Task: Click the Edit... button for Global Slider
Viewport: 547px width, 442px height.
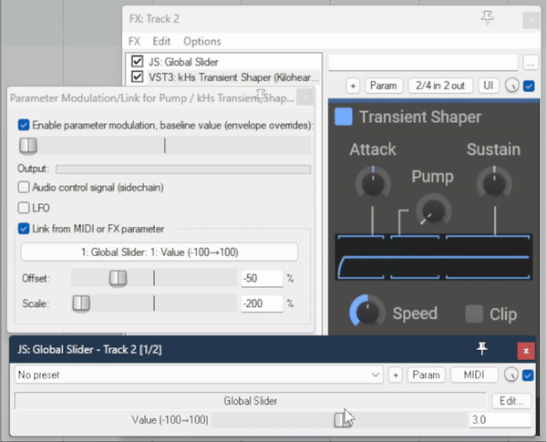Action: pyautogui.click(x=511, y=401)
